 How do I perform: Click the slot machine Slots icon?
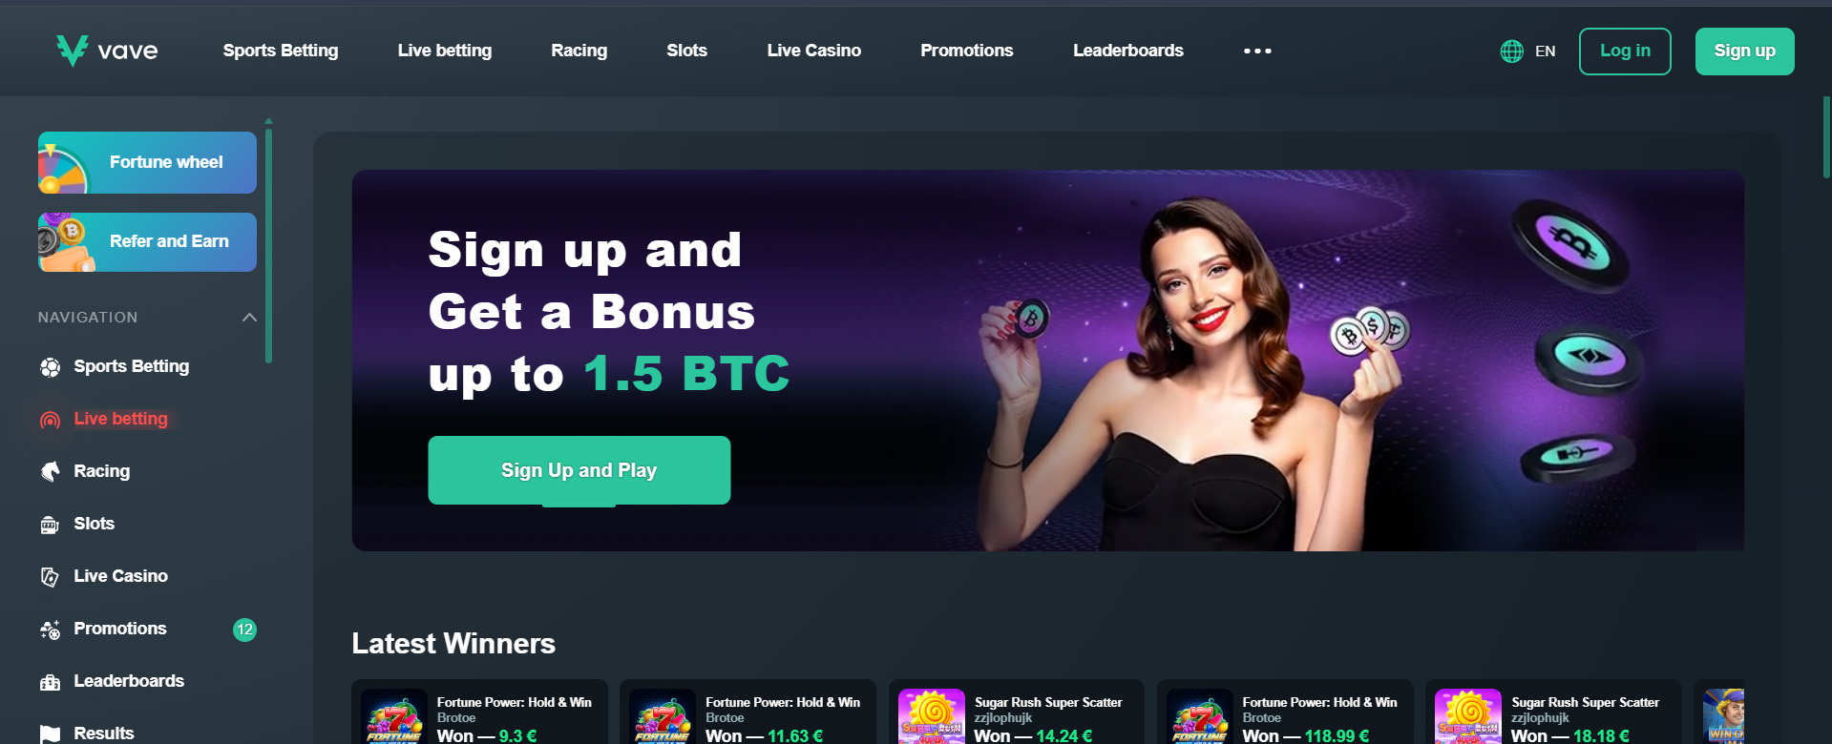pyautogui.click(x=51, y=525)
